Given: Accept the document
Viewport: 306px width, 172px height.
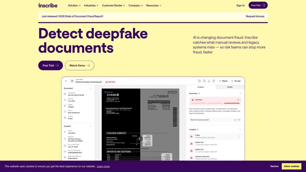Looking at the screenshot, I should click(236, 81).
